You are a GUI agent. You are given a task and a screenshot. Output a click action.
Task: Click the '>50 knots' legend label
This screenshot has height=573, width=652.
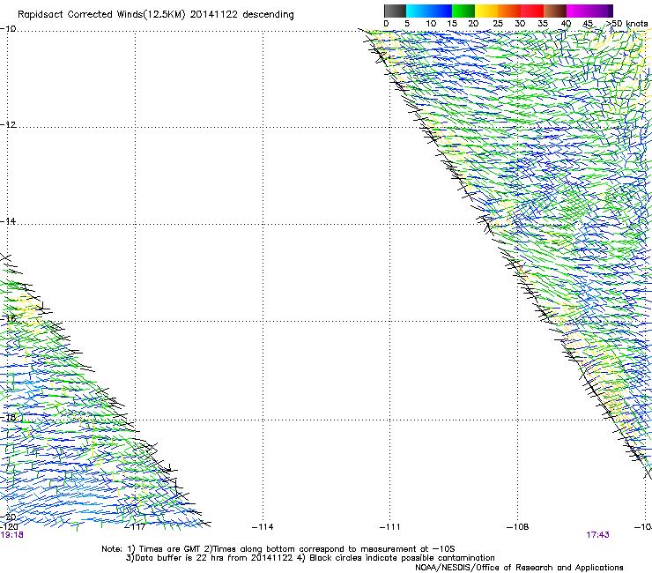click(x=626, y=24)
